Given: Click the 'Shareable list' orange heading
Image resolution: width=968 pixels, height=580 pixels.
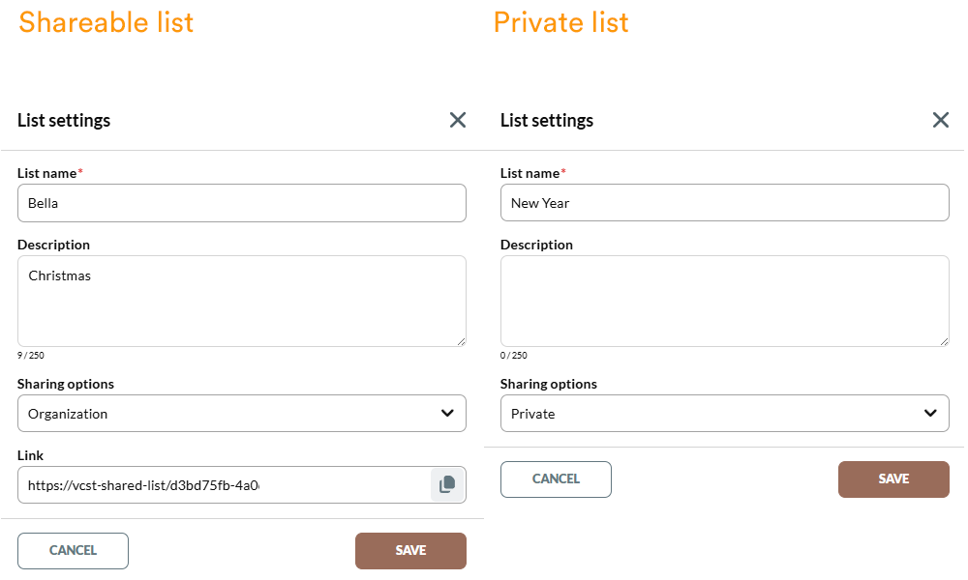Looking at the screenshot, I should (106, 22).
